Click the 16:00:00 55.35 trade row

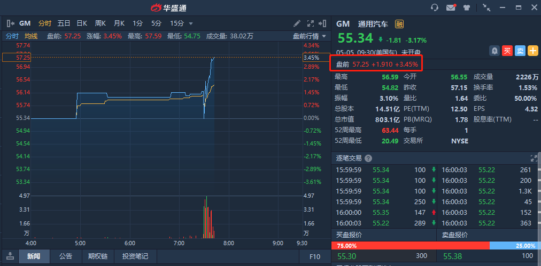click(384, 212)
